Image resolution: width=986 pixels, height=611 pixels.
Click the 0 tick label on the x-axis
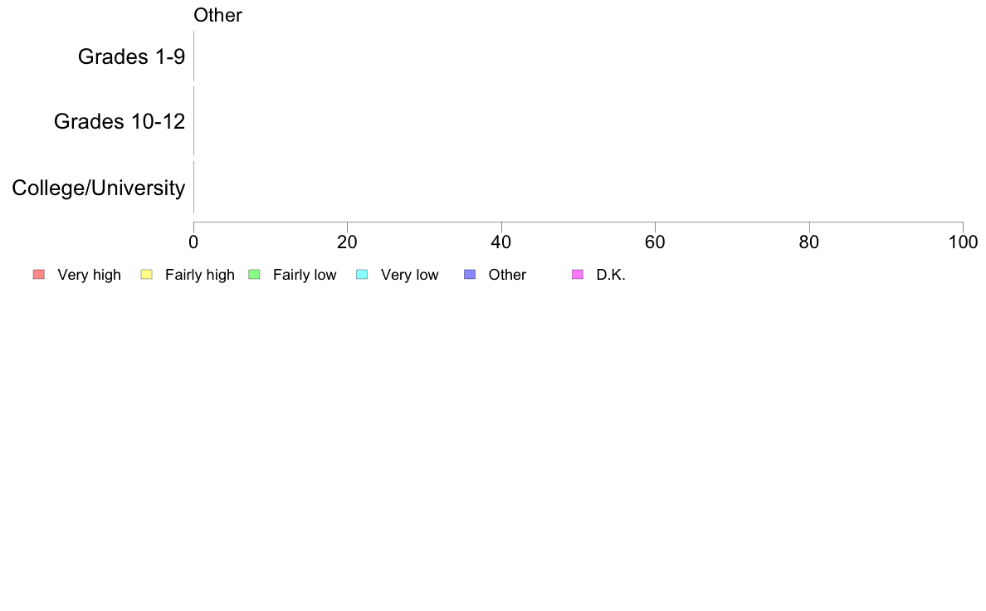pos(193,242)
